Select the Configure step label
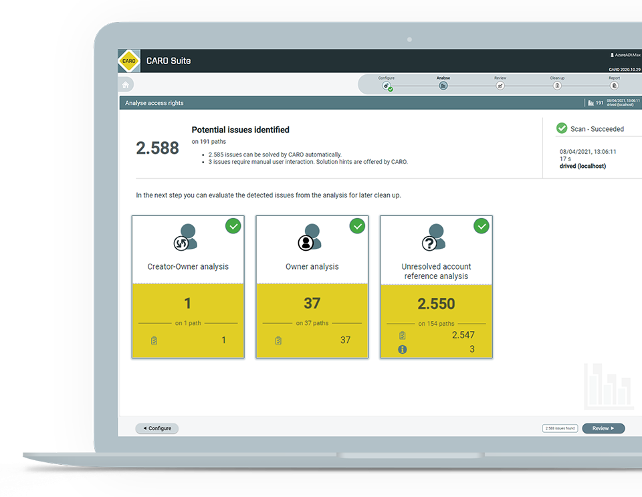 [x=386, y=78]
